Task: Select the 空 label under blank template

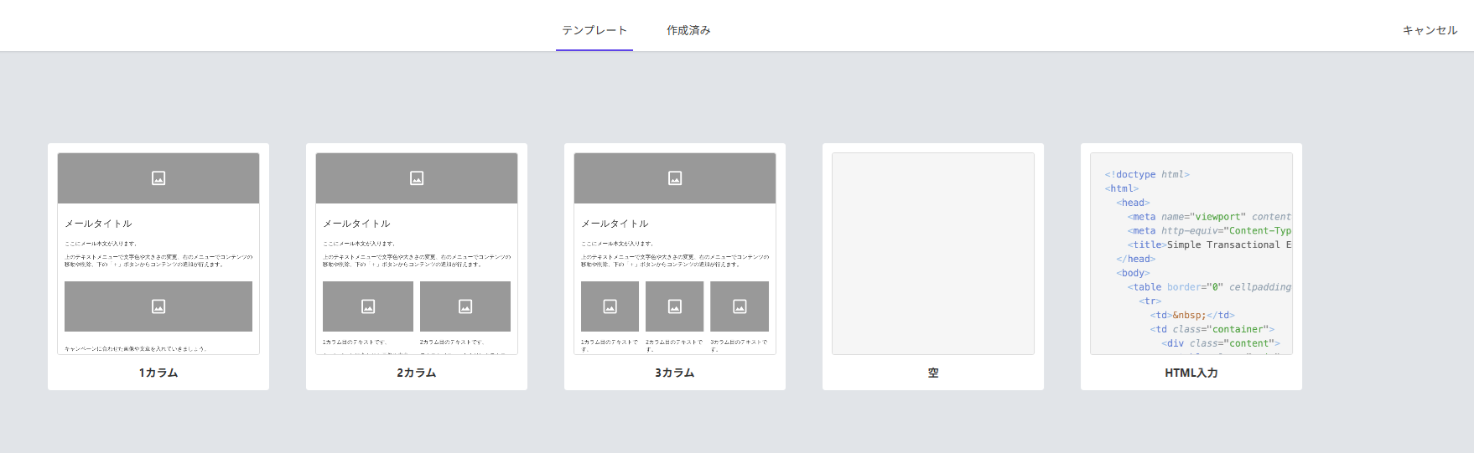Action: (x=933, y=373)
